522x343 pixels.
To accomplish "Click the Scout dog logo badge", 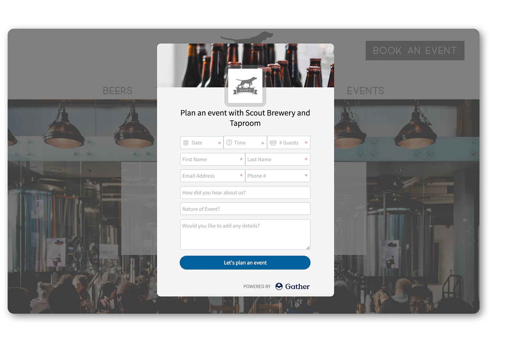I will tap(245, 86).
